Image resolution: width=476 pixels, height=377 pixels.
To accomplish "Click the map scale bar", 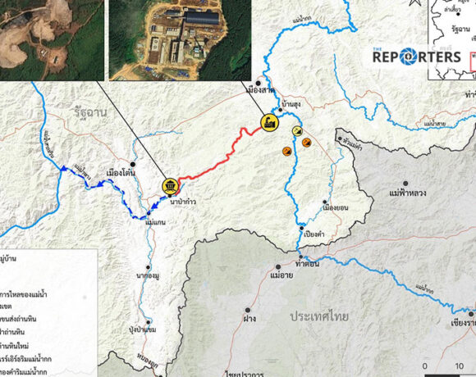I will pyautogui.click(x=450, y=375).
